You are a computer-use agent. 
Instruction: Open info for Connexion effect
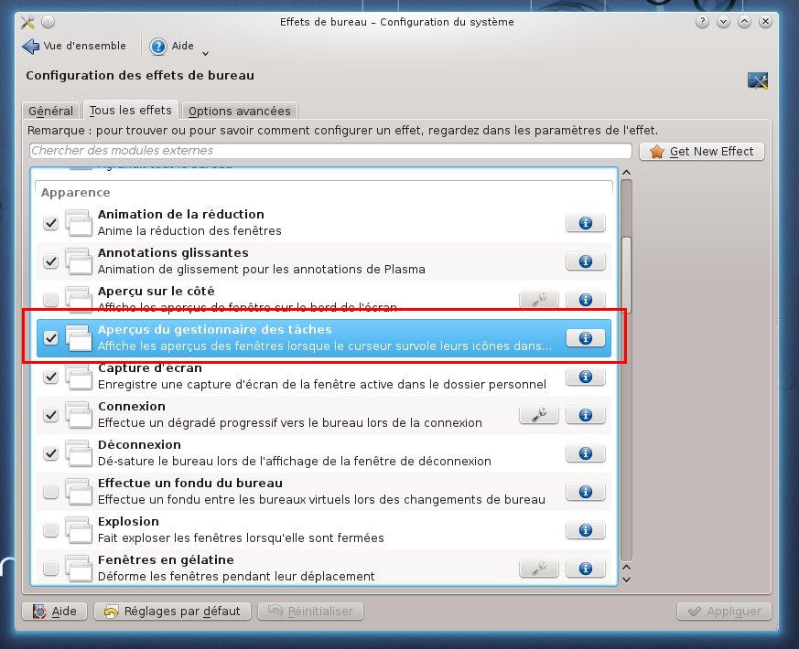(586, 415)
